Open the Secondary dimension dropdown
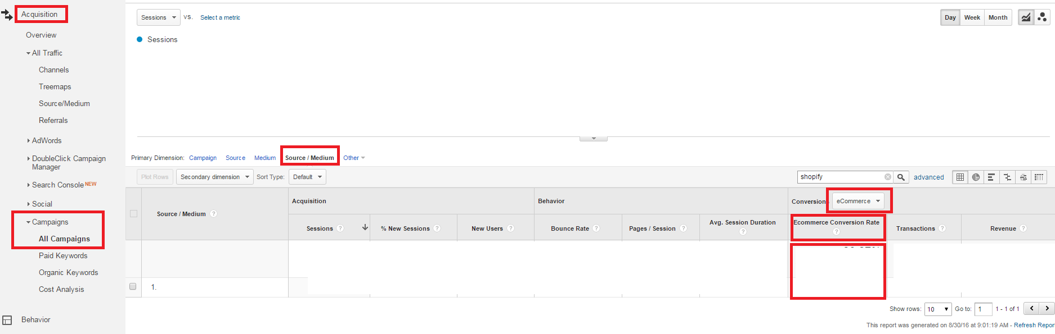Image resolution: width=1055 pixels, height=334 pixels. tap(214, 177)
